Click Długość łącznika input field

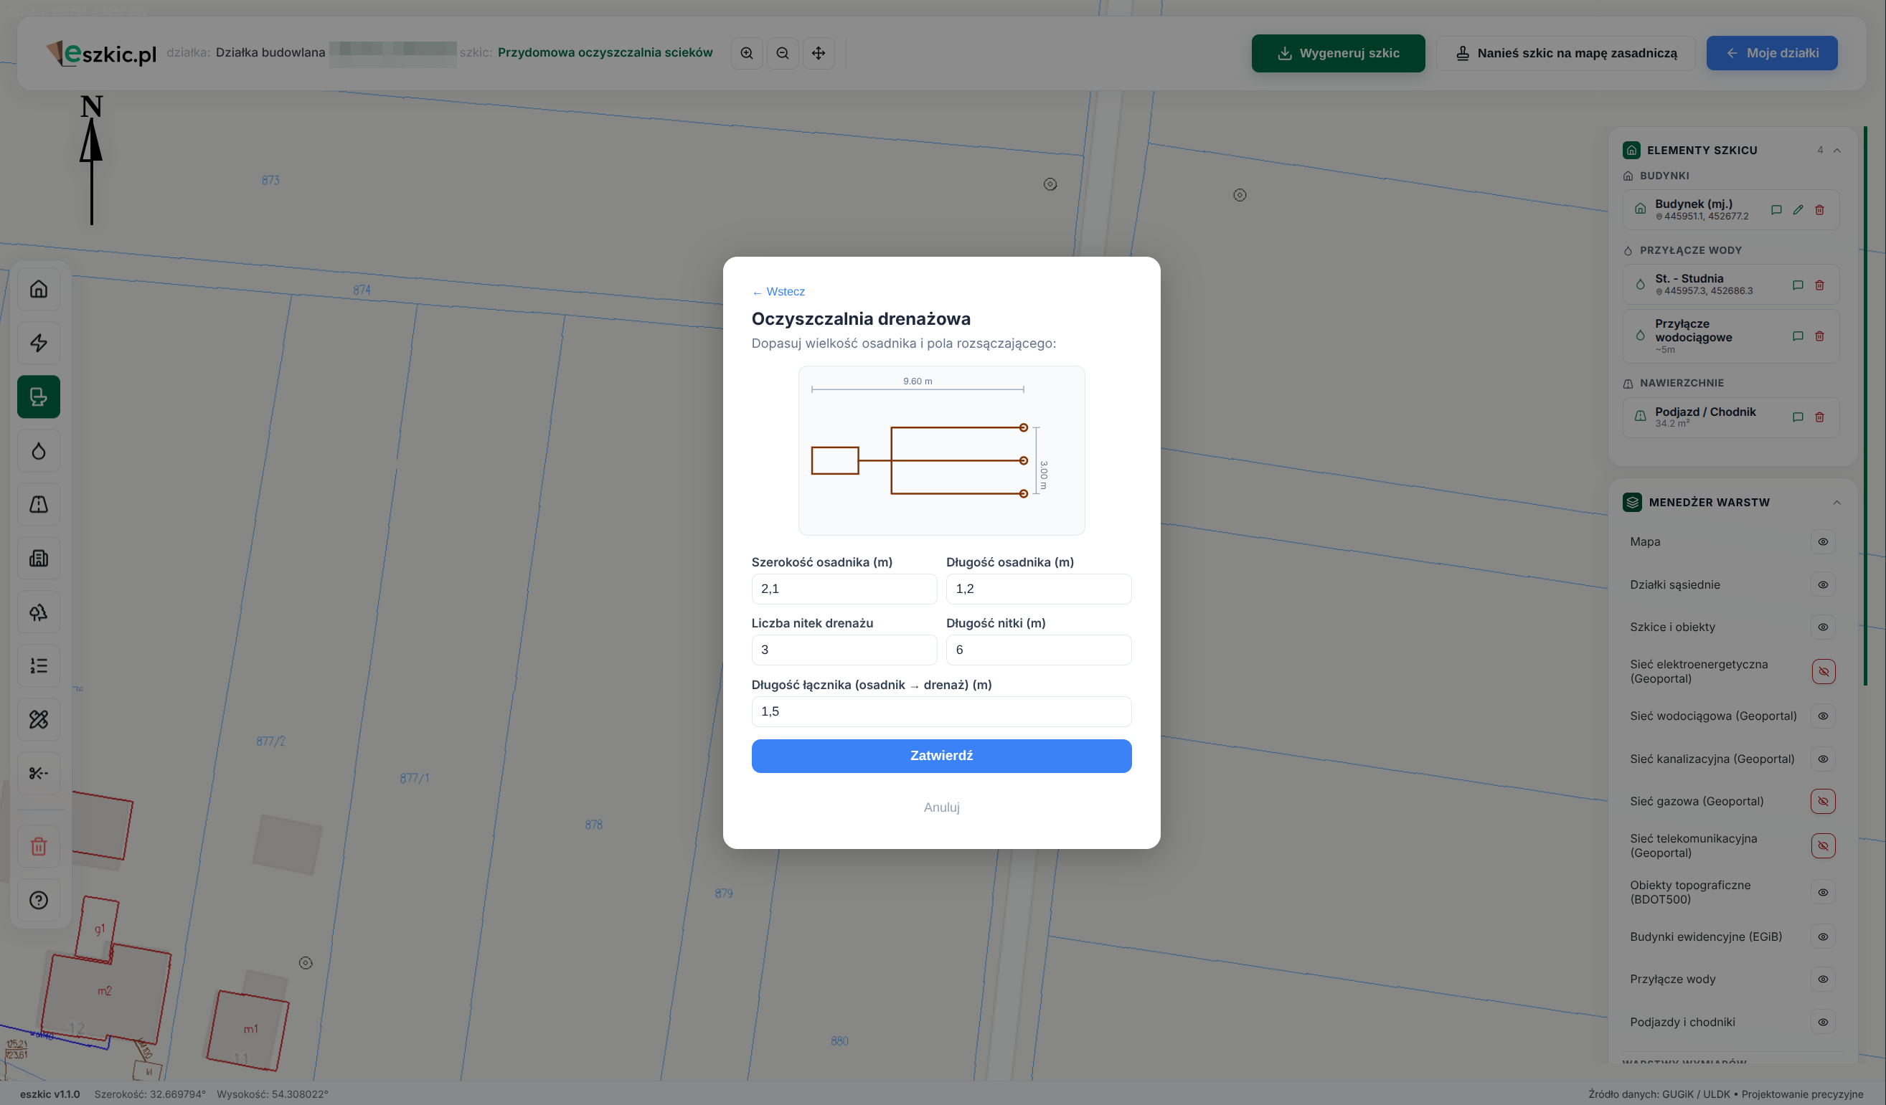941,711
